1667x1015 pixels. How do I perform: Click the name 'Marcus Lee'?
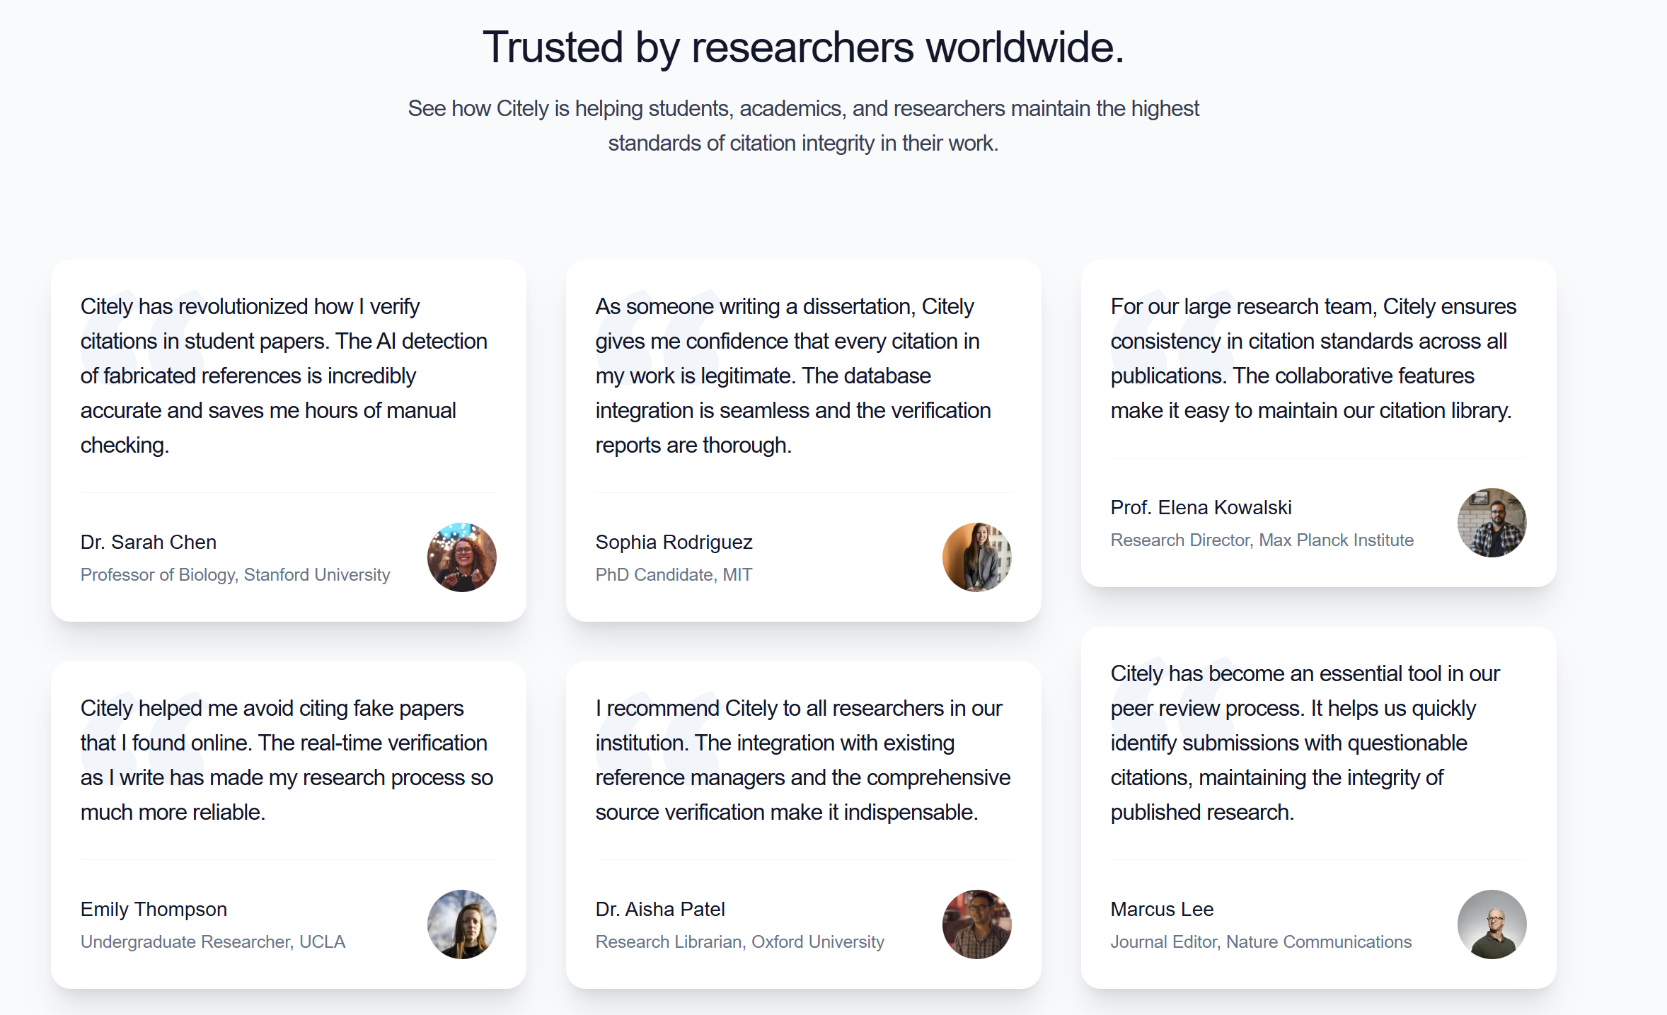point(1162,909)
